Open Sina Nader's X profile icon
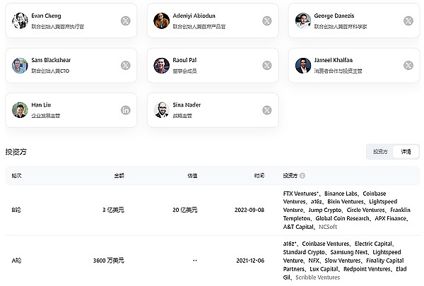The width and height of the screenshot is (424, 286). [x=266, y=109]
